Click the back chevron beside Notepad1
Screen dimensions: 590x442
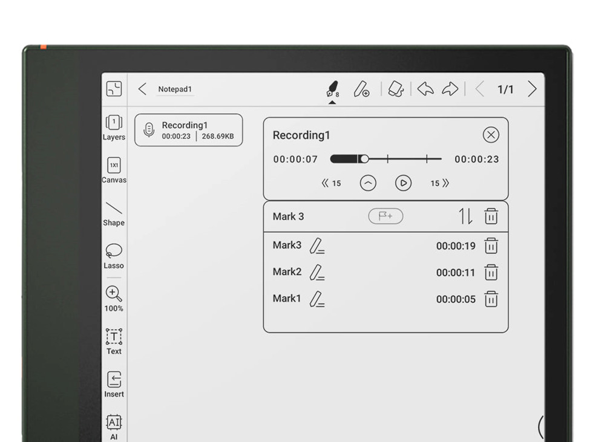(x=143, y=88)
